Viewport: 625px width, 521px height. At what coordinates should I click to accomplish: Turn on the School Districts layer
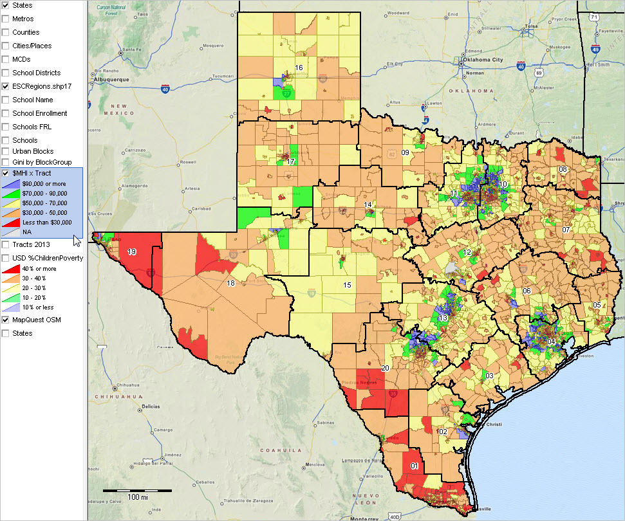(6, 73)
